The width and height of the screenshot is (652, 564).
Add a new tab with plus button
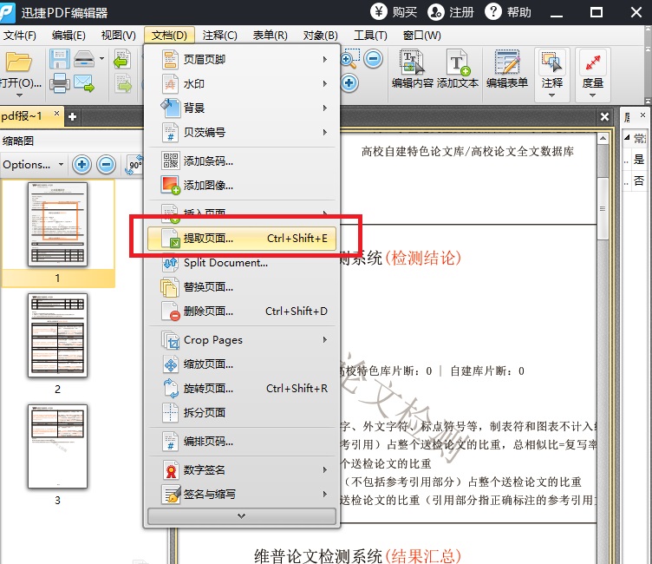[x=72, y=117]
